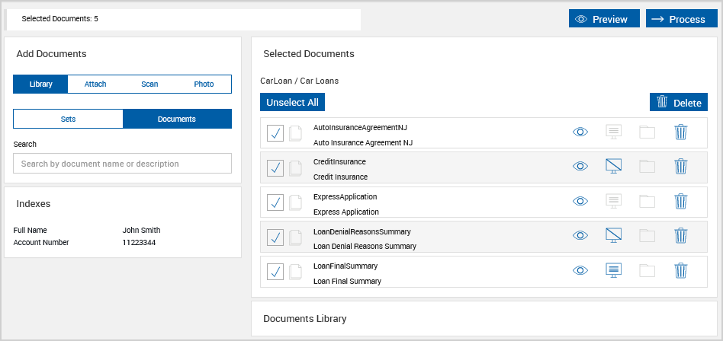Click monitor icon in AutoInsuranceAgreementNJ row
This screenshot has height=341, width=723.
614,132
